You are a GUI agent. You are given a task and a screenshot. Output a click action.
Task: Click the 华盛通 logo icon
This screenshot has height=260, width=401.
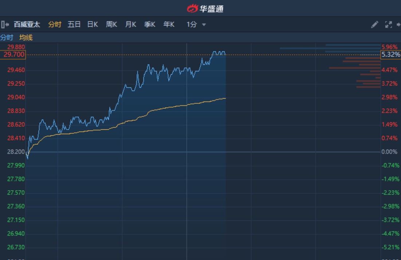pyautogui.click(x=192, y=8)
